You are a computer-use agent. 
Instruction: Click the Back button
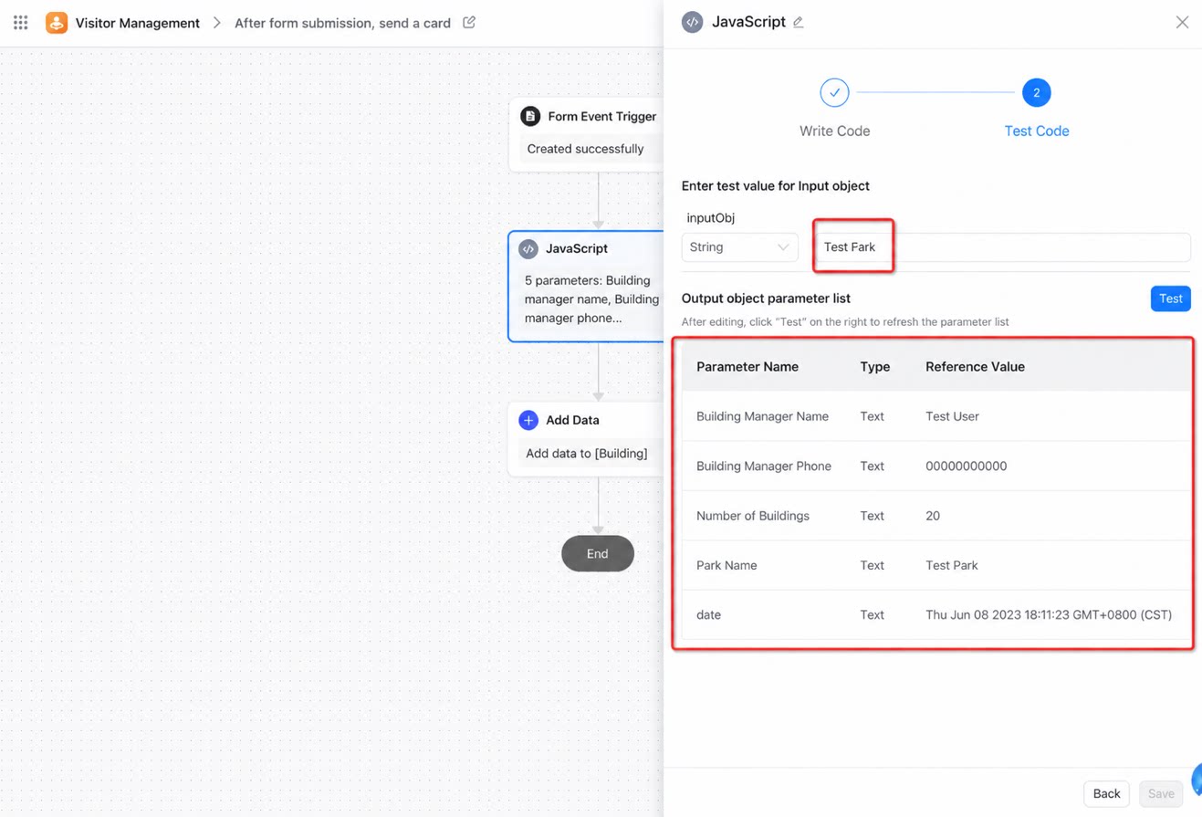pos(1106,793)
